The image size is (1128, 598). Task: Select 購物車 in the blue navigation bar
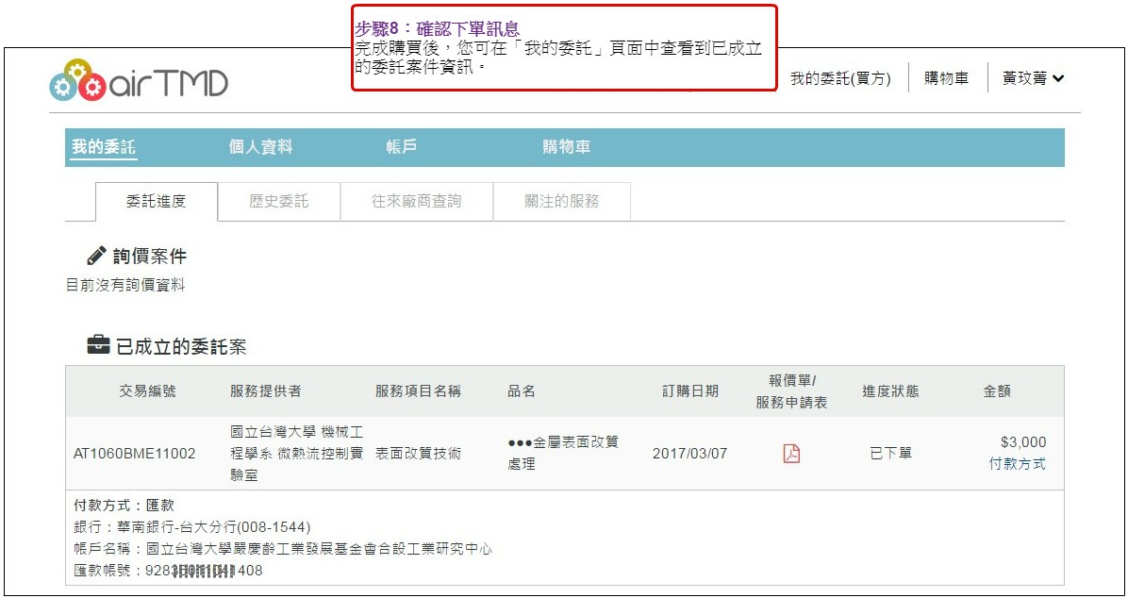[566, 147]
